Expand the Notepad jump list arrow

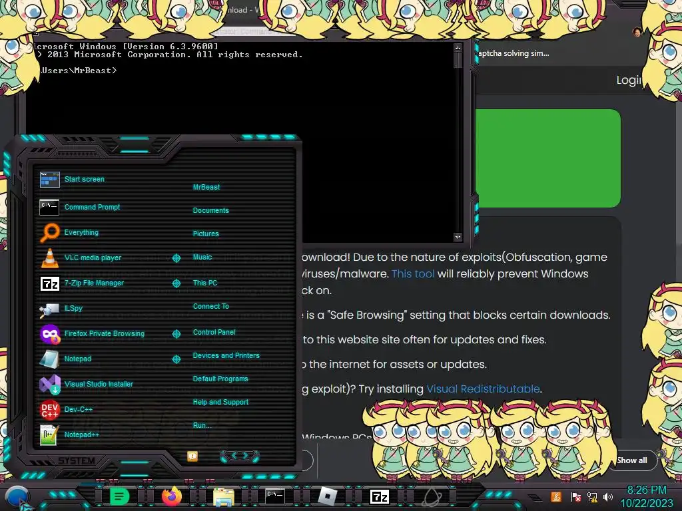[176, 359]
